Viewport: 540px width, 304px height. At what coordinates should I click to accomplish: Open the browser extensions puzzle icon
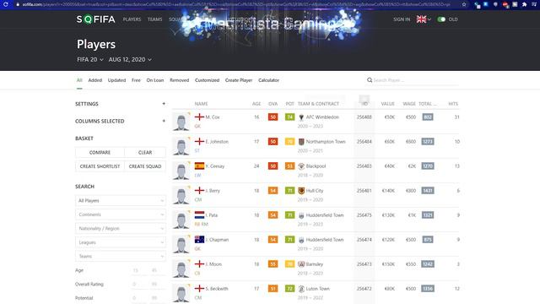524,4
